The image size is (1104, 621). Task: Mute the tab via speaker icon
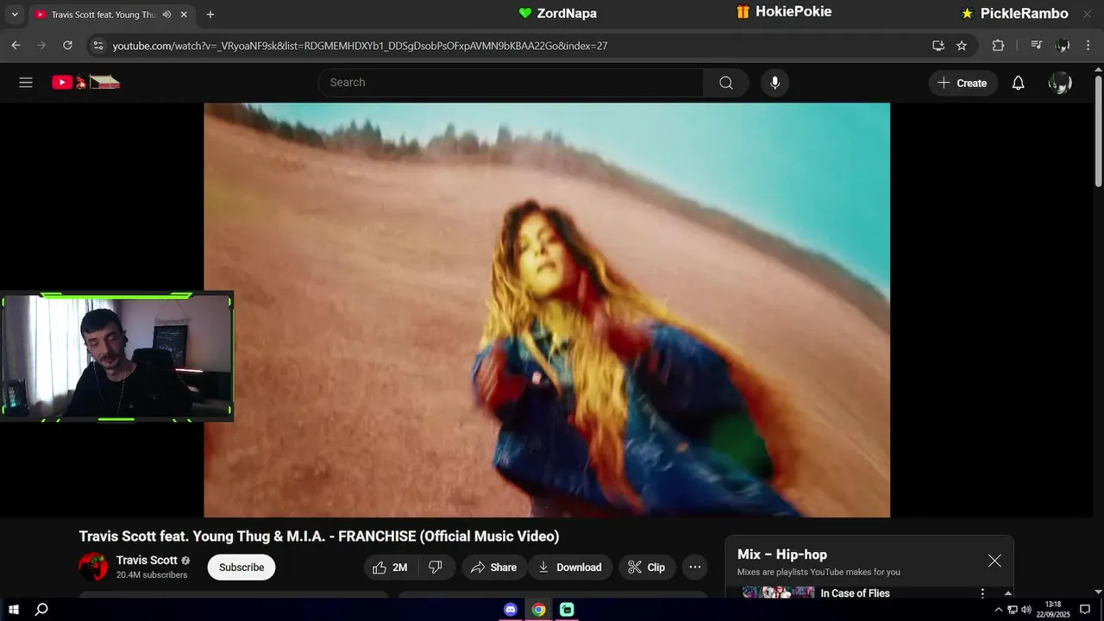(166, 15)
